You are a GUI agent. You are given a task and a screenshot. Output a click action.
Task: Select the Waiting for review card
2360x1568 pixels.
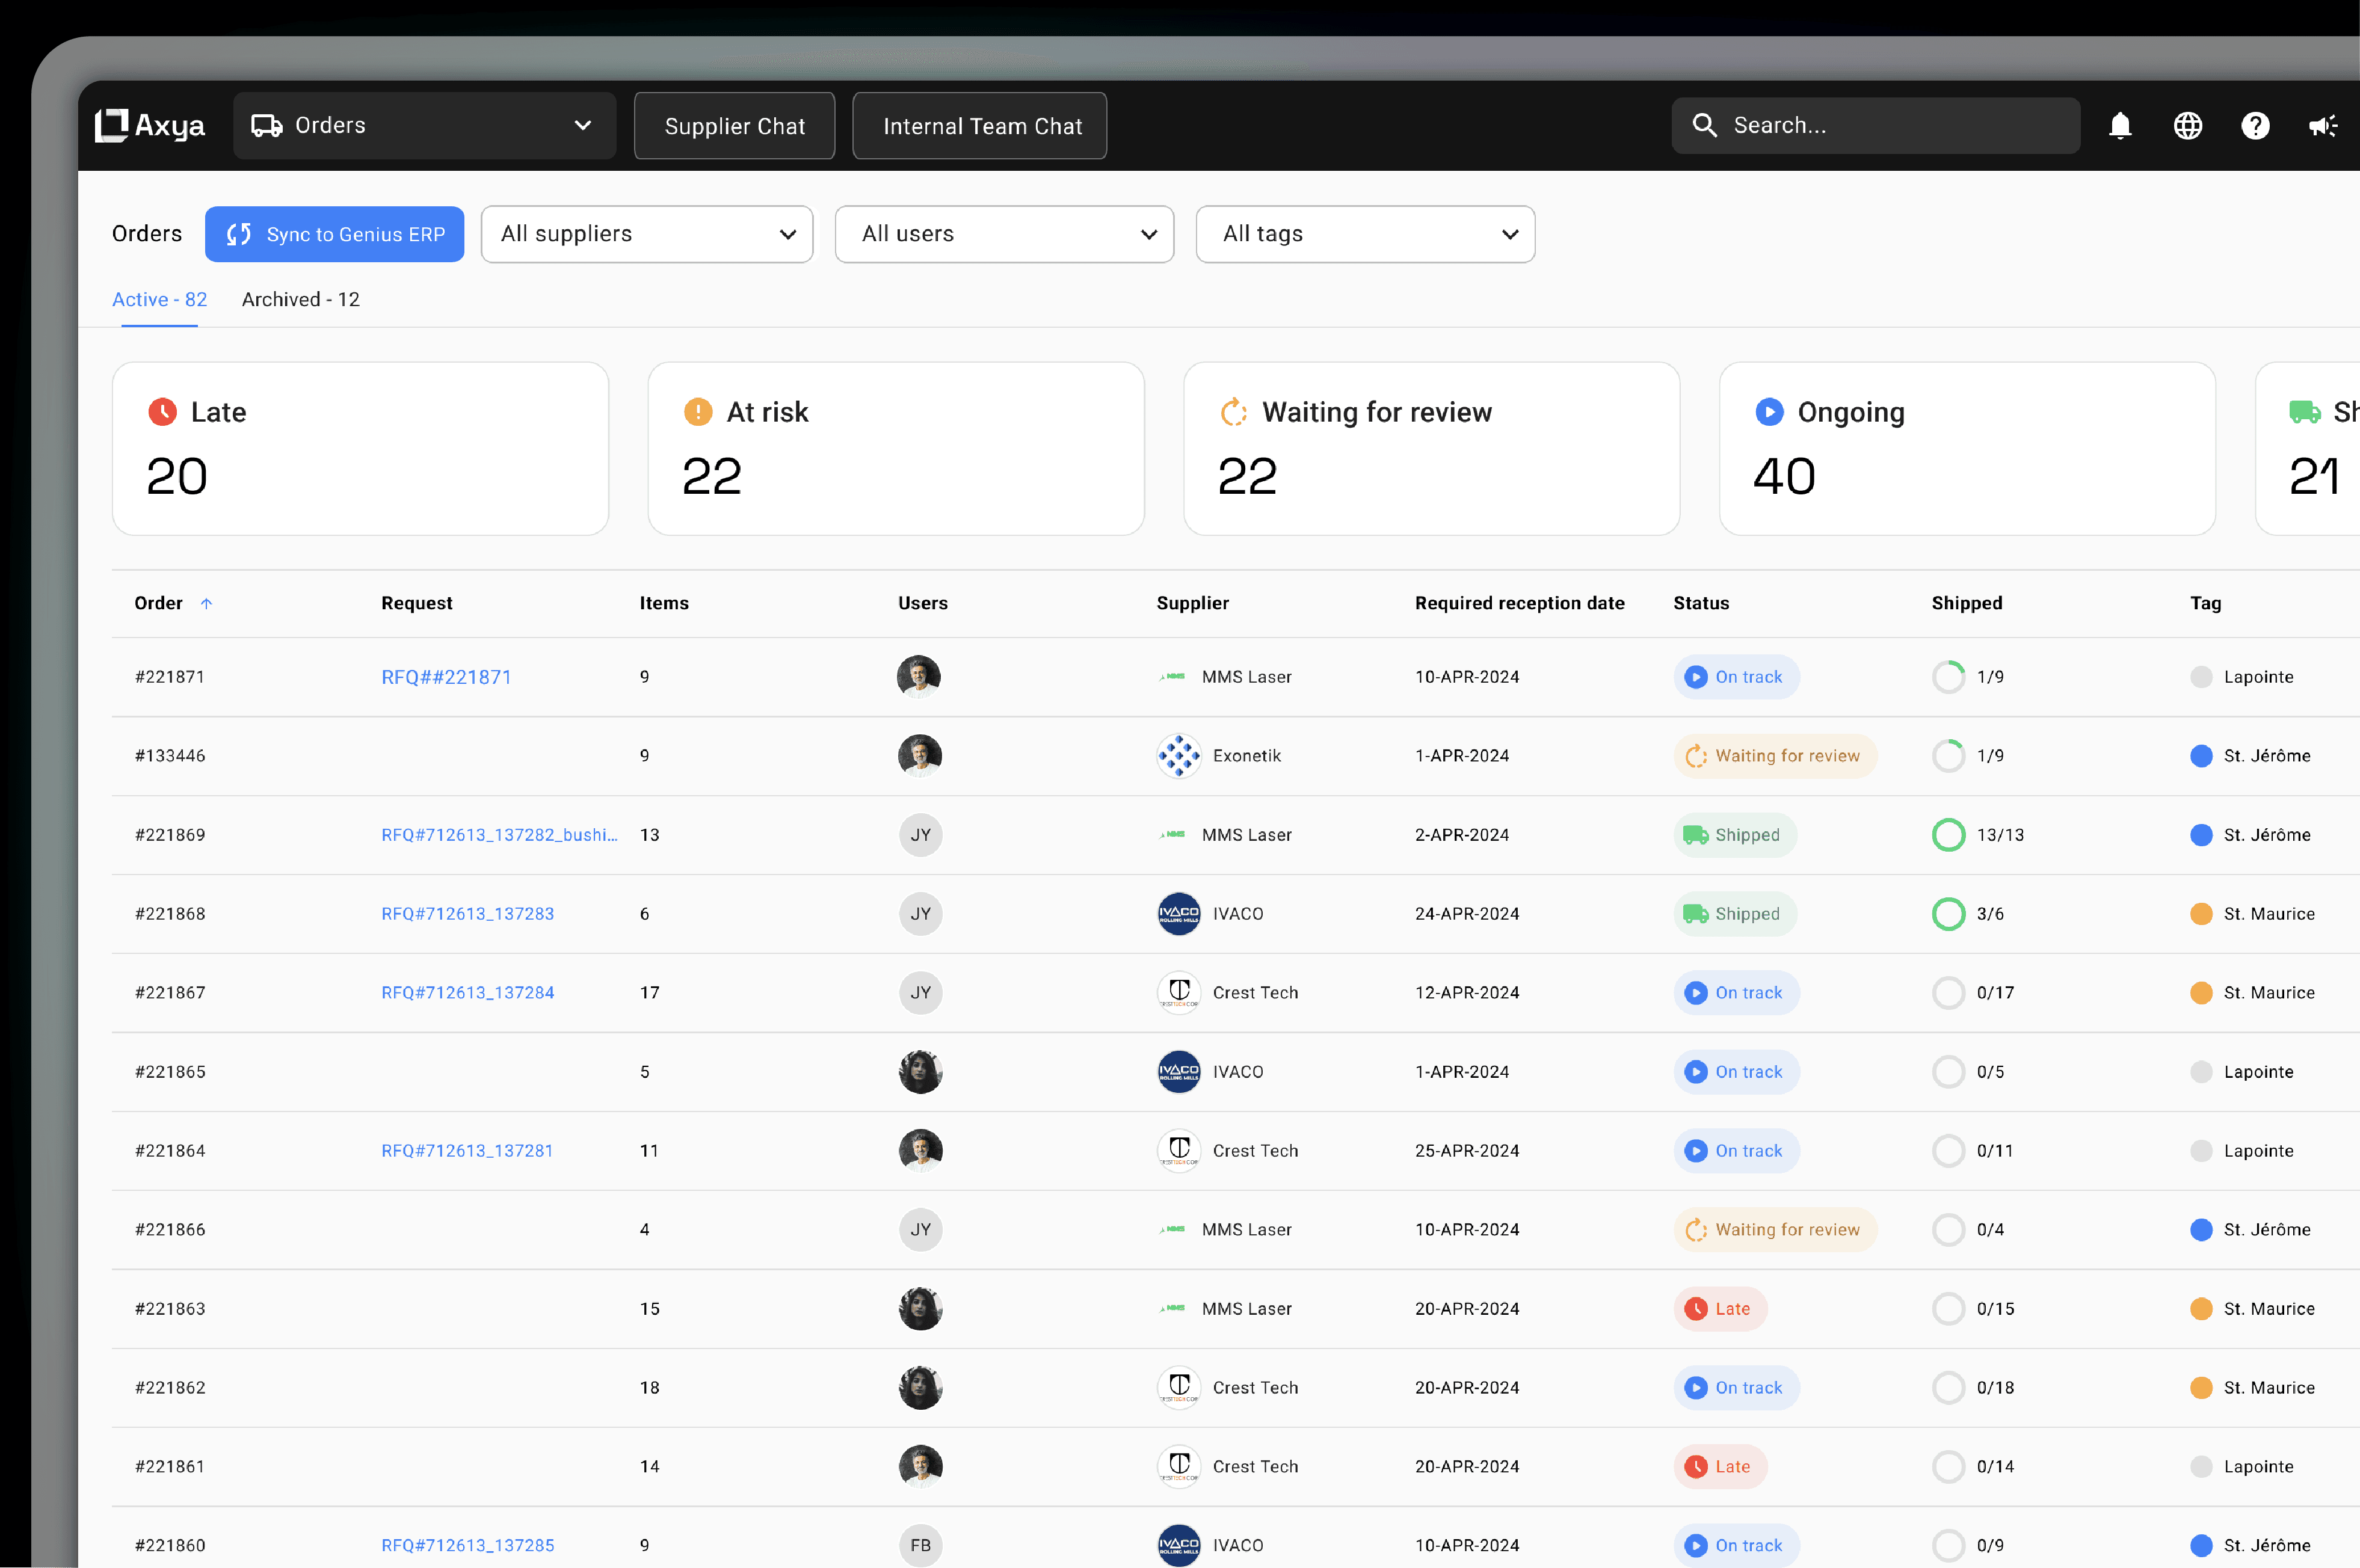pyautogui.click(x=1430, y=448)
